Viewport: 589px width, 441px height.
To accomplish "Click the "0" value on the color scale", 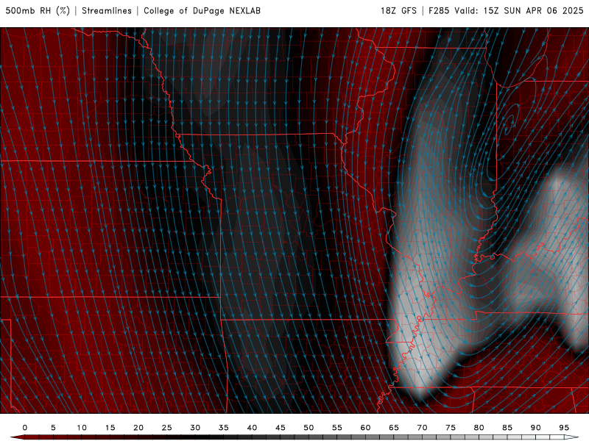I will pos(25,428).
